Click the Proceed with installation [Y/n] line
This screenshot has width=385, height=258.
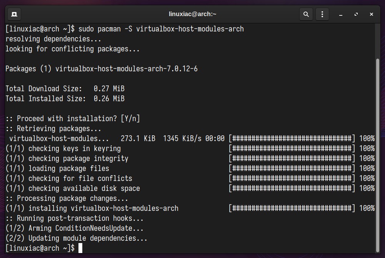tap(73, 119)
